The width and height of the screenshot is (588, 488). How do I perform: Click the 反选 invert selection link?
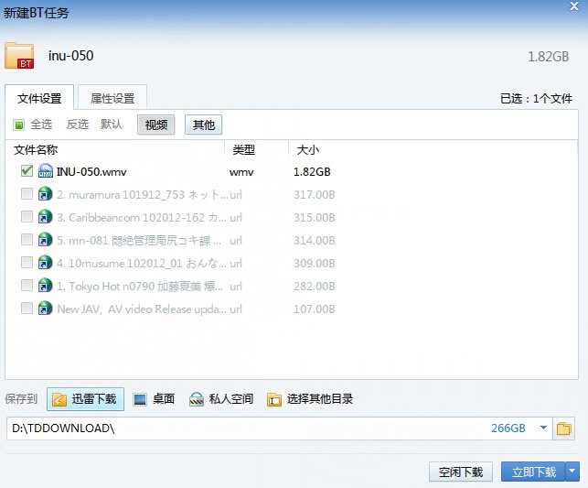point(77,125)
